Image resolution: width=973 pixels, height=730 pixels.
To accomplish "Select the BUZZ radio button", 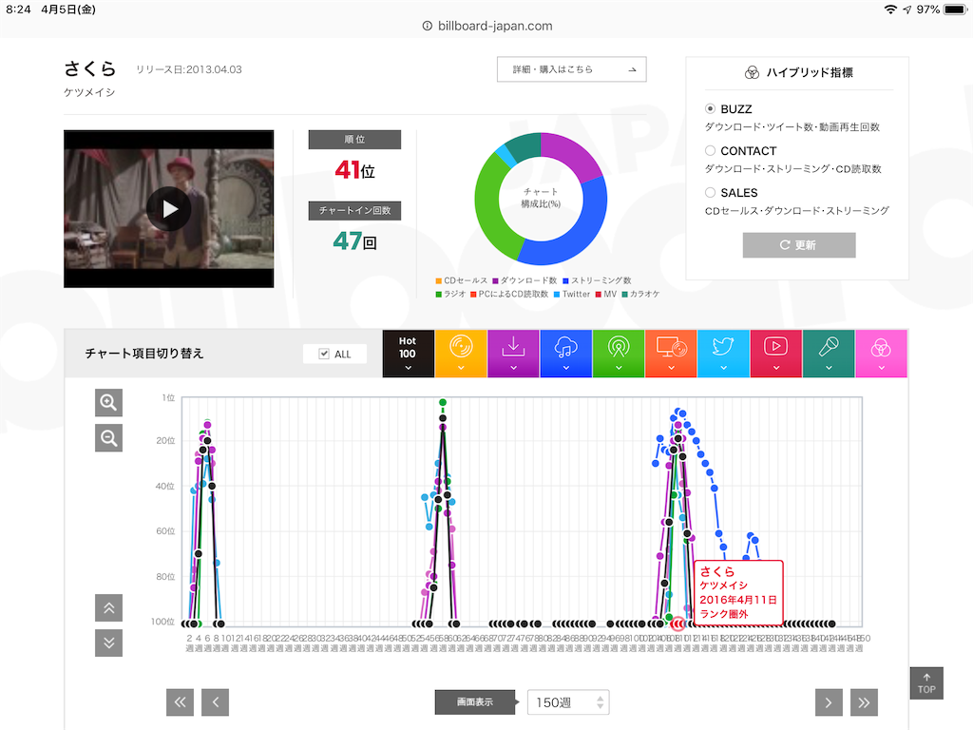I will click(711, 108).
